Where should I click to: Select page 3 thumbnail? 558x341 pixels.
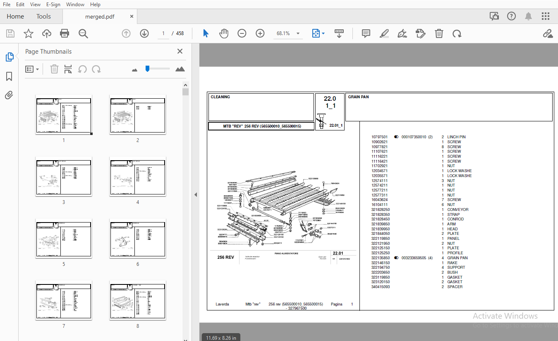[x=64, y=176]
